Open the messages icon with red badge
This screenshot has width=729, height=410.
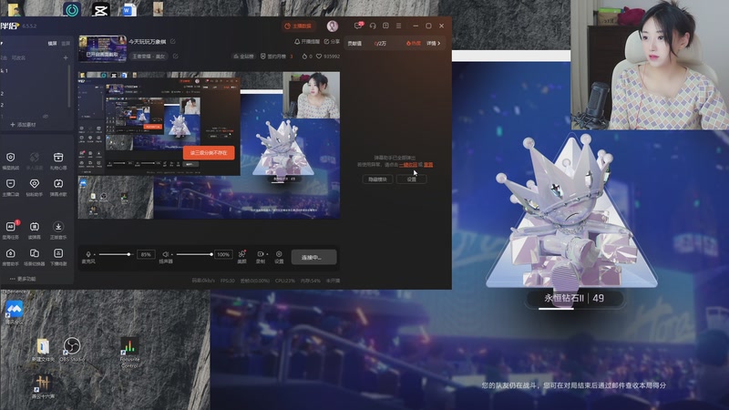358,26
